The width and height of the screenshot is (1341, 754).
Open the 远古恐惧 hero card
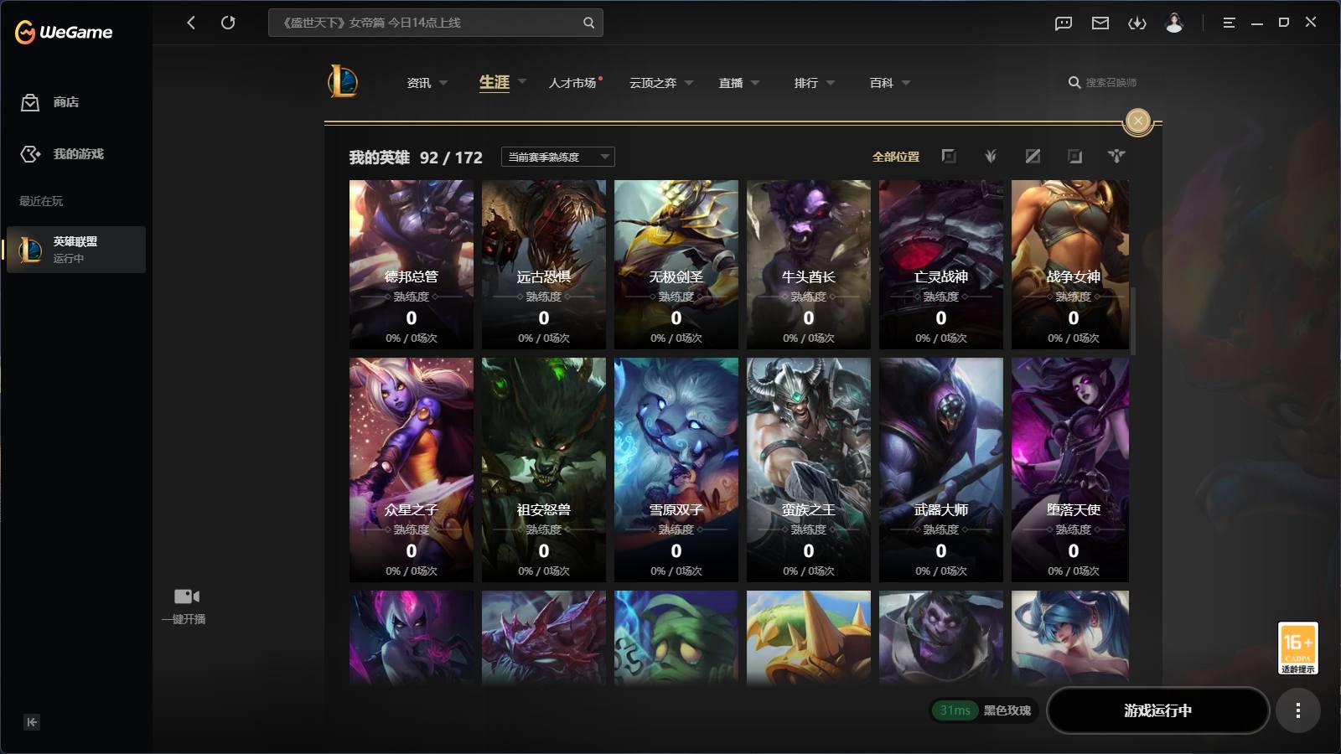pos(544,265)
